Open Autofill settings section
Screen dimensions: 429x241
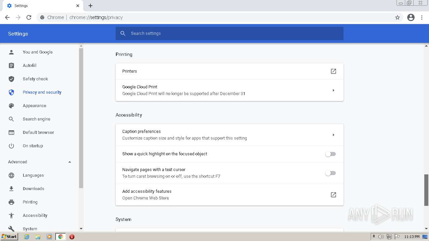[29, 65]
